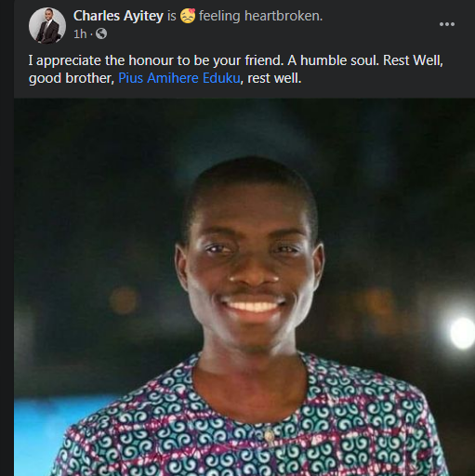Open the post via 1h timestamp

point(80,33)
